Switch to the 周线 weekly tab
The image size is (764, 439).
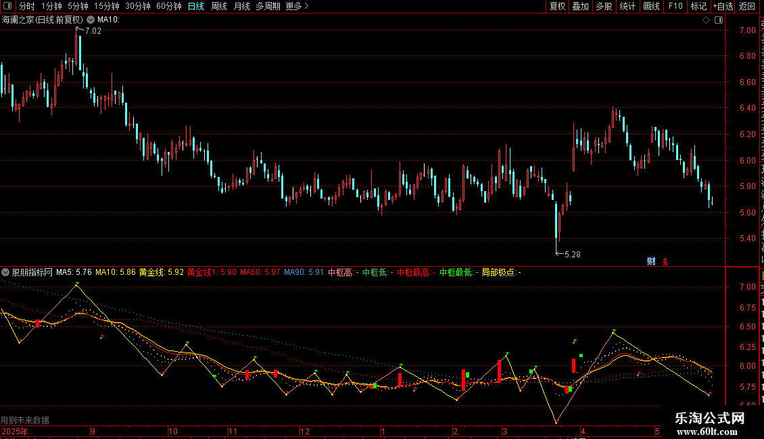(219, 6)
